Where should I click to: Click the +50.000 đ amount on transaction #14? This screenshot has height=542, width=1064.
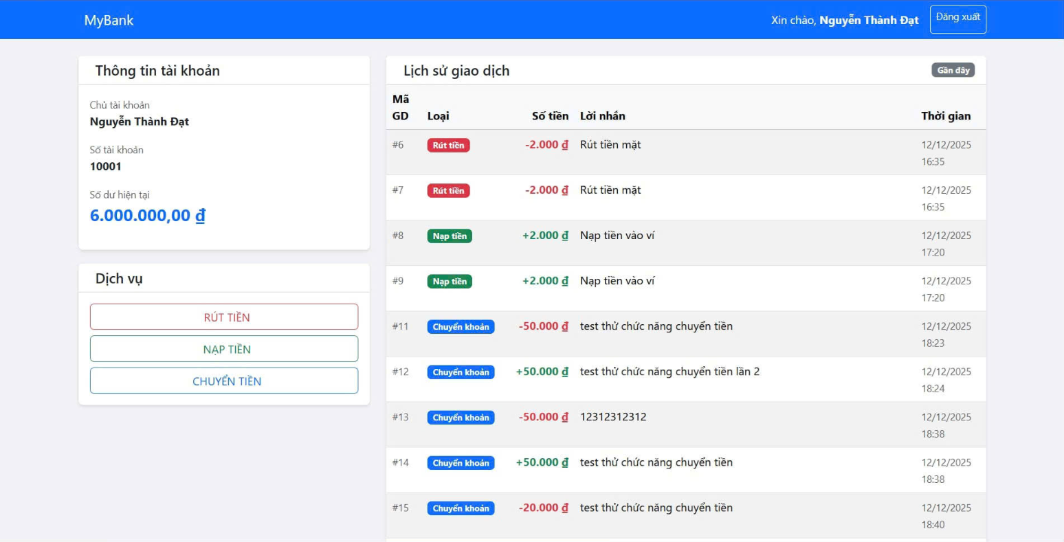pos(542,462)
